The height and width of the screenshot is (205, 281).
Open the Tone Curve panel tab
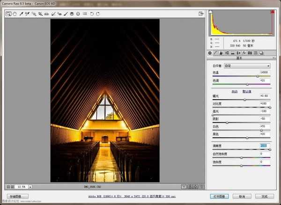[x=216, y=53]
